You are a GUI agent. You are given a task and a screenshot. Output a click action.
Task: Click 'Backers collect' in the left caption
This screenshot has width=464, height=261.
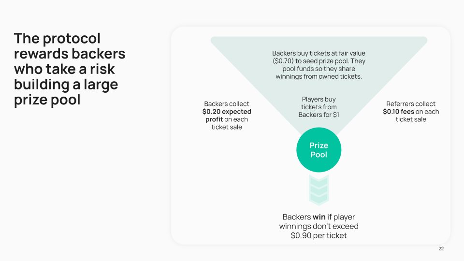[x=226, y=104]
